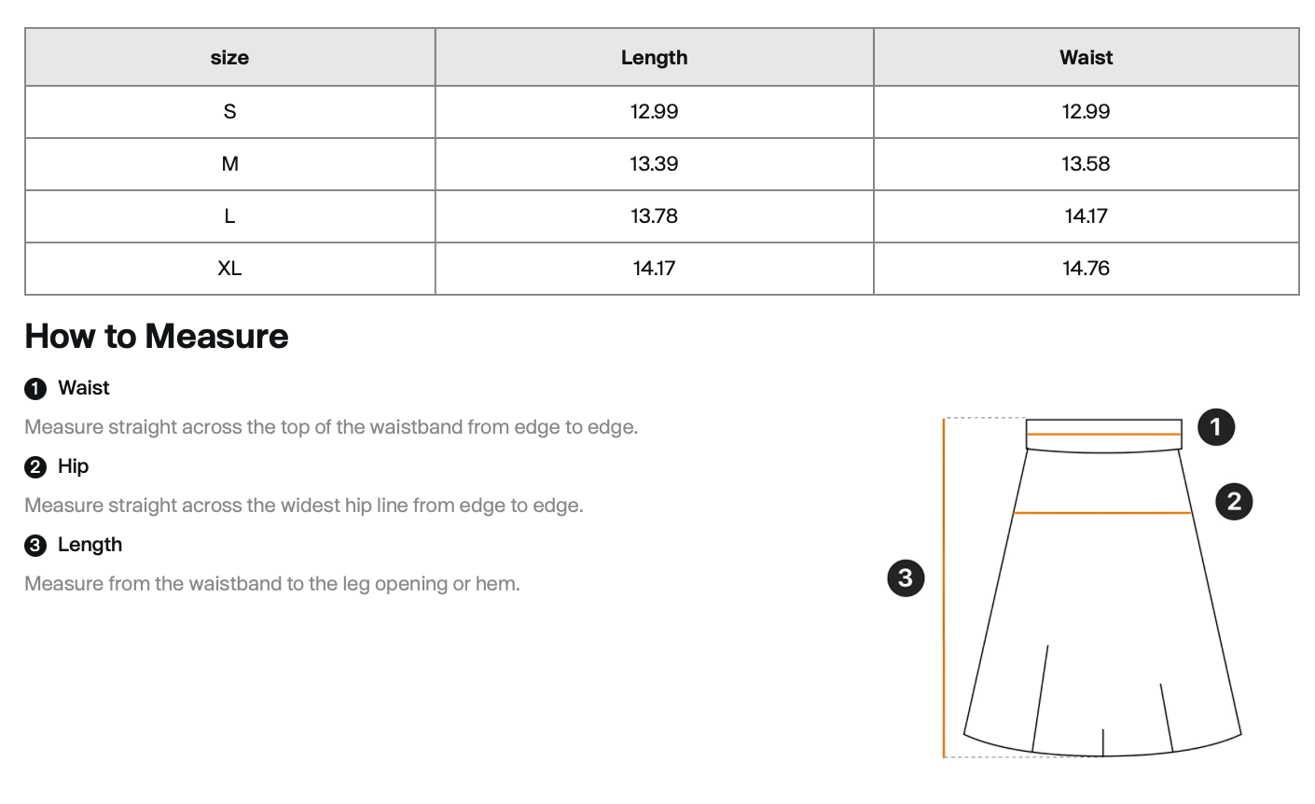This screenshot has height=804, width=1315.
Task: Select the S size row label
Action: pos(229,112)
